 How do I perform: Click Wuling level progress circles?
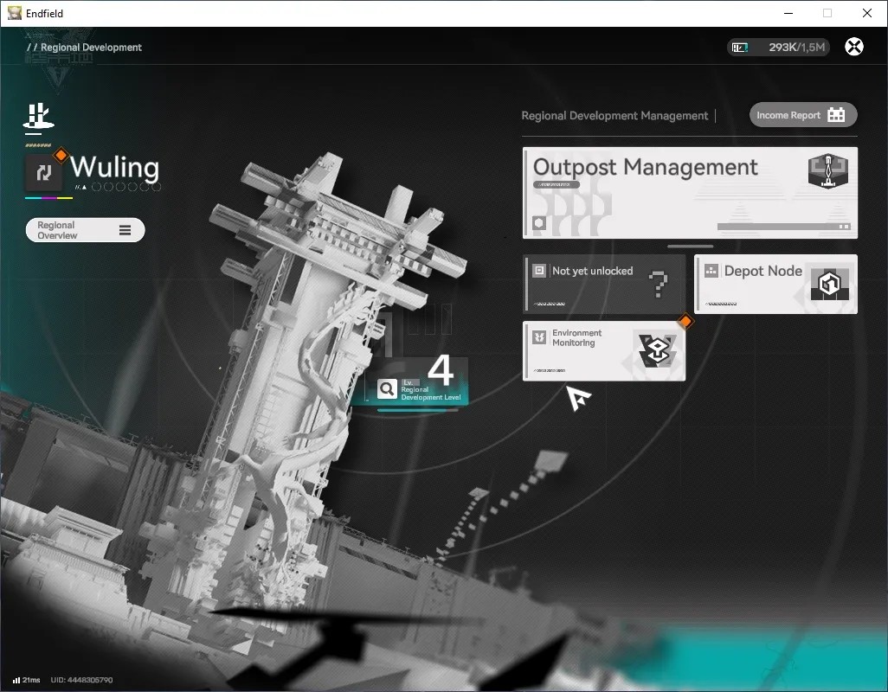pyautogui.click(x=125, y=187)
